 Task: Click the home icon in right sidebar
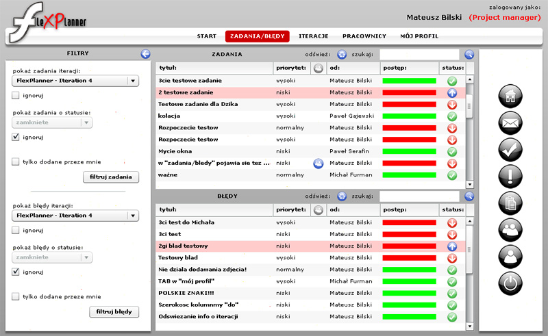click(509, 97)
